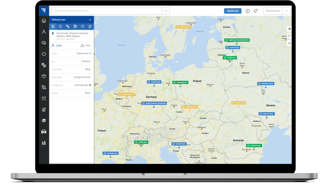Close the Delivery Van panel

(x=90, y=20)
